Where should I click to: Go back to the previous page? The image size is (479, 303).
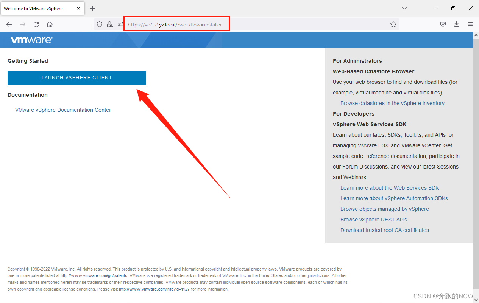pyautogui.click(x=9, y=24)
